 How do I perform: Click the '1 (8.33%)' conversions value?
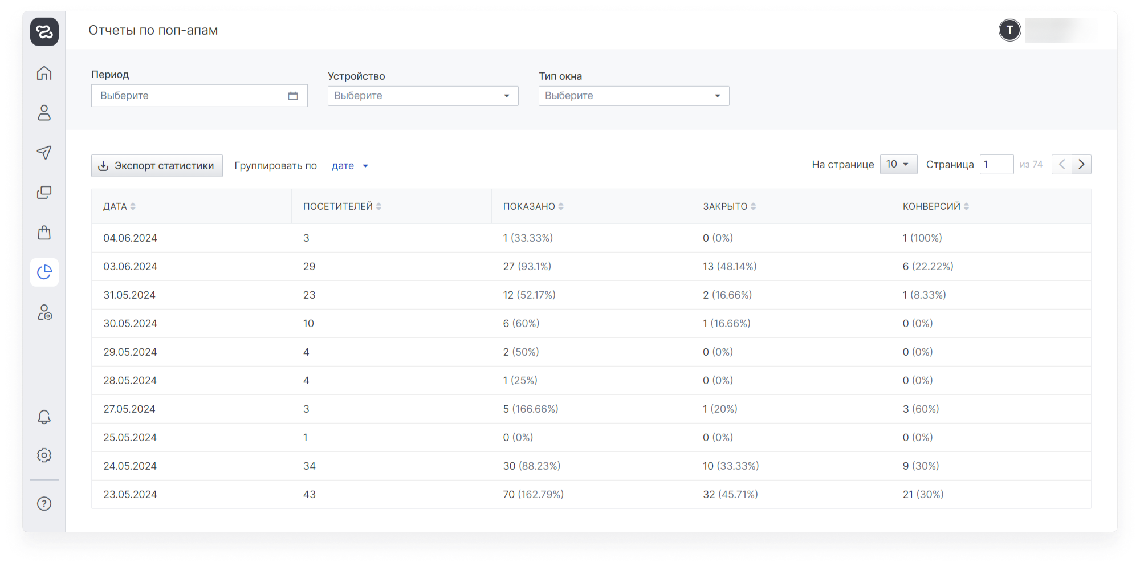[925, 295]
